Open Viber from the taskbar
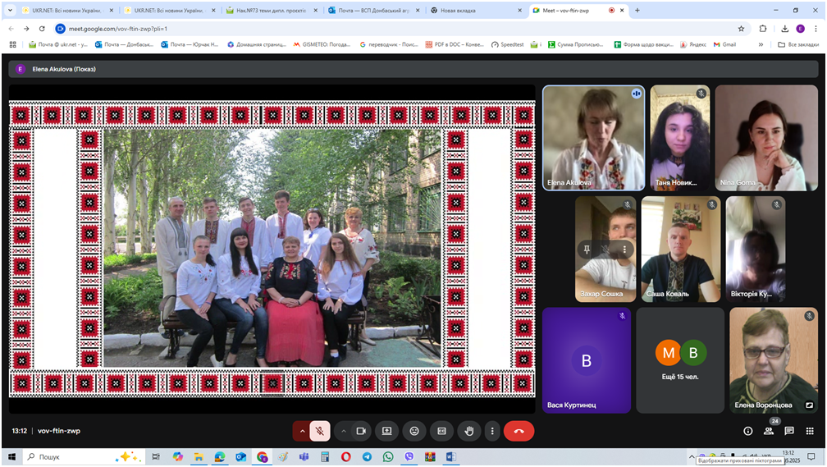Viewport: 827px width, 467px height. point(409,457)
